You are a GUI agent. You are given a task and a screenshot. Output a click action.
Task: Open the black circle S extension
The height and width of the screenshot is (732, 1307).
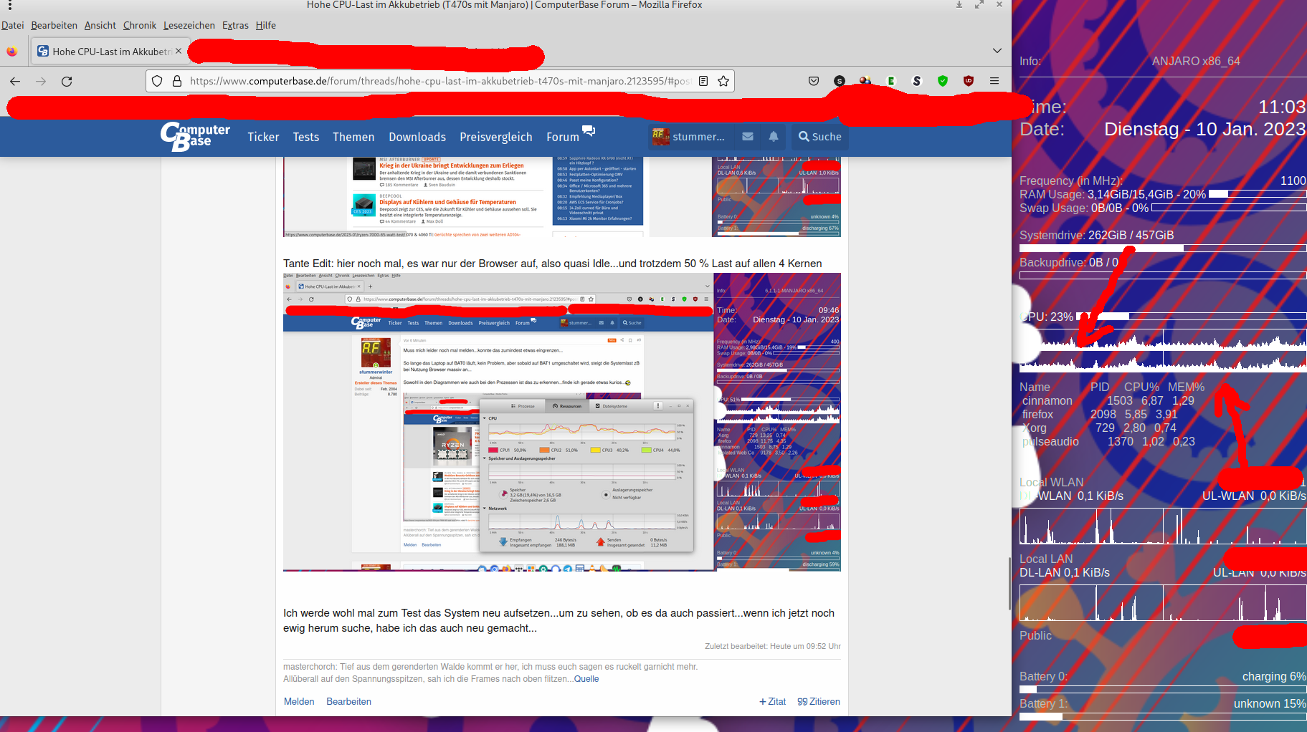click(x=840, y=81)
